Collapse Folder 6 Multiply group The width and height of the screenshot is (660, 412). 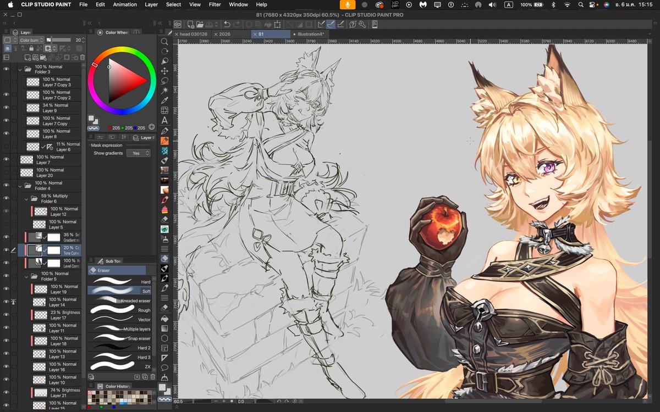(x=26, y=199)
